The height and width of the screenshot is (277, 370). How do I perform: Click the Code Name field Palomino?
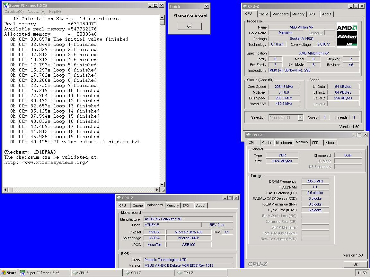tap(286, 33)
